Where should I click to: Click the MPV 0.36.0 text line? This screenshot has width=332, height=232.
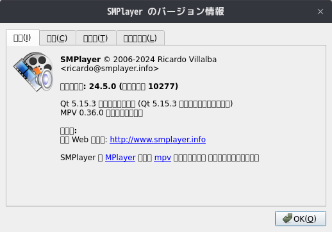(x=101, y=113)
